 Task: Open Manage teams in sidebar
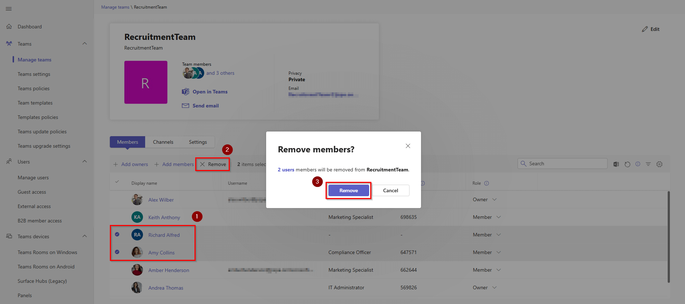(x=35, y=60)
